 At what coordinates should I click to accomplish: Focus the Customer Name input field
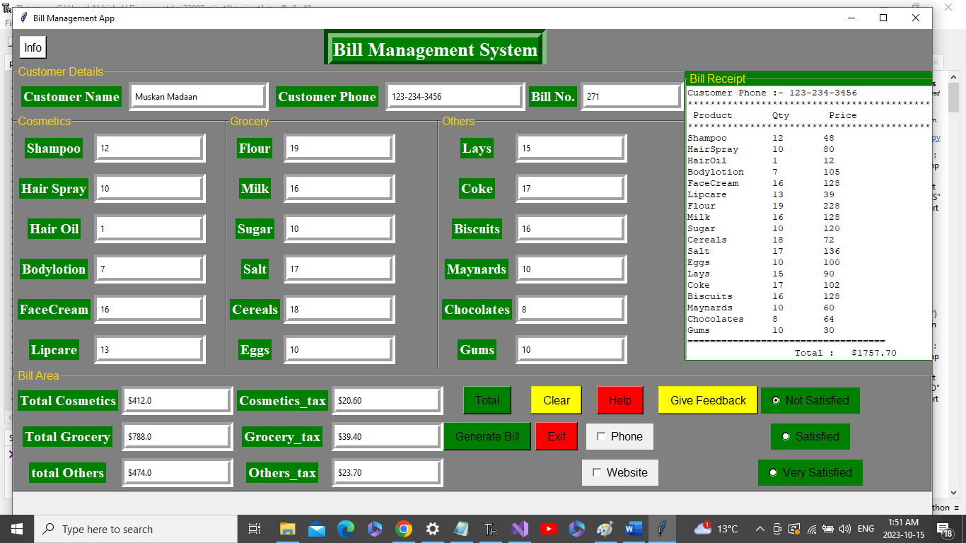[x=197, y=97]
